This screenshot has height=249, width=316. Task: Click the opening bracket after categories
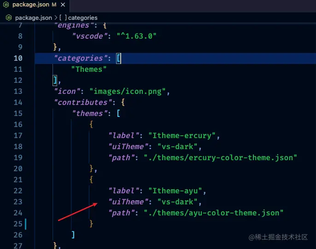[x=118, y=58]
